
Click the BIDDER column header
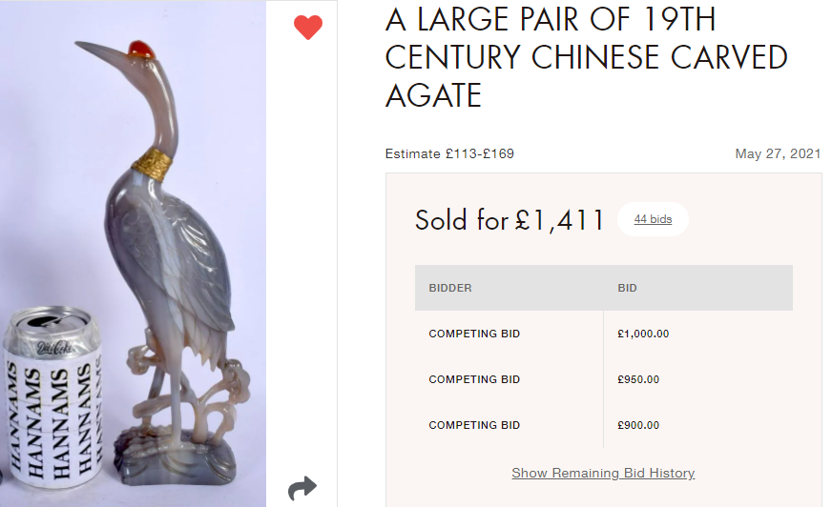click(x=450, y=288)
